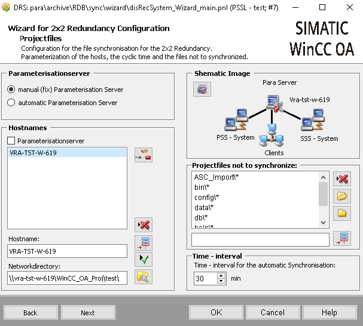Screen dimensions: 363x326
Task: Click the open folder icon beside projectfiles list
Action: click(342, 196)
